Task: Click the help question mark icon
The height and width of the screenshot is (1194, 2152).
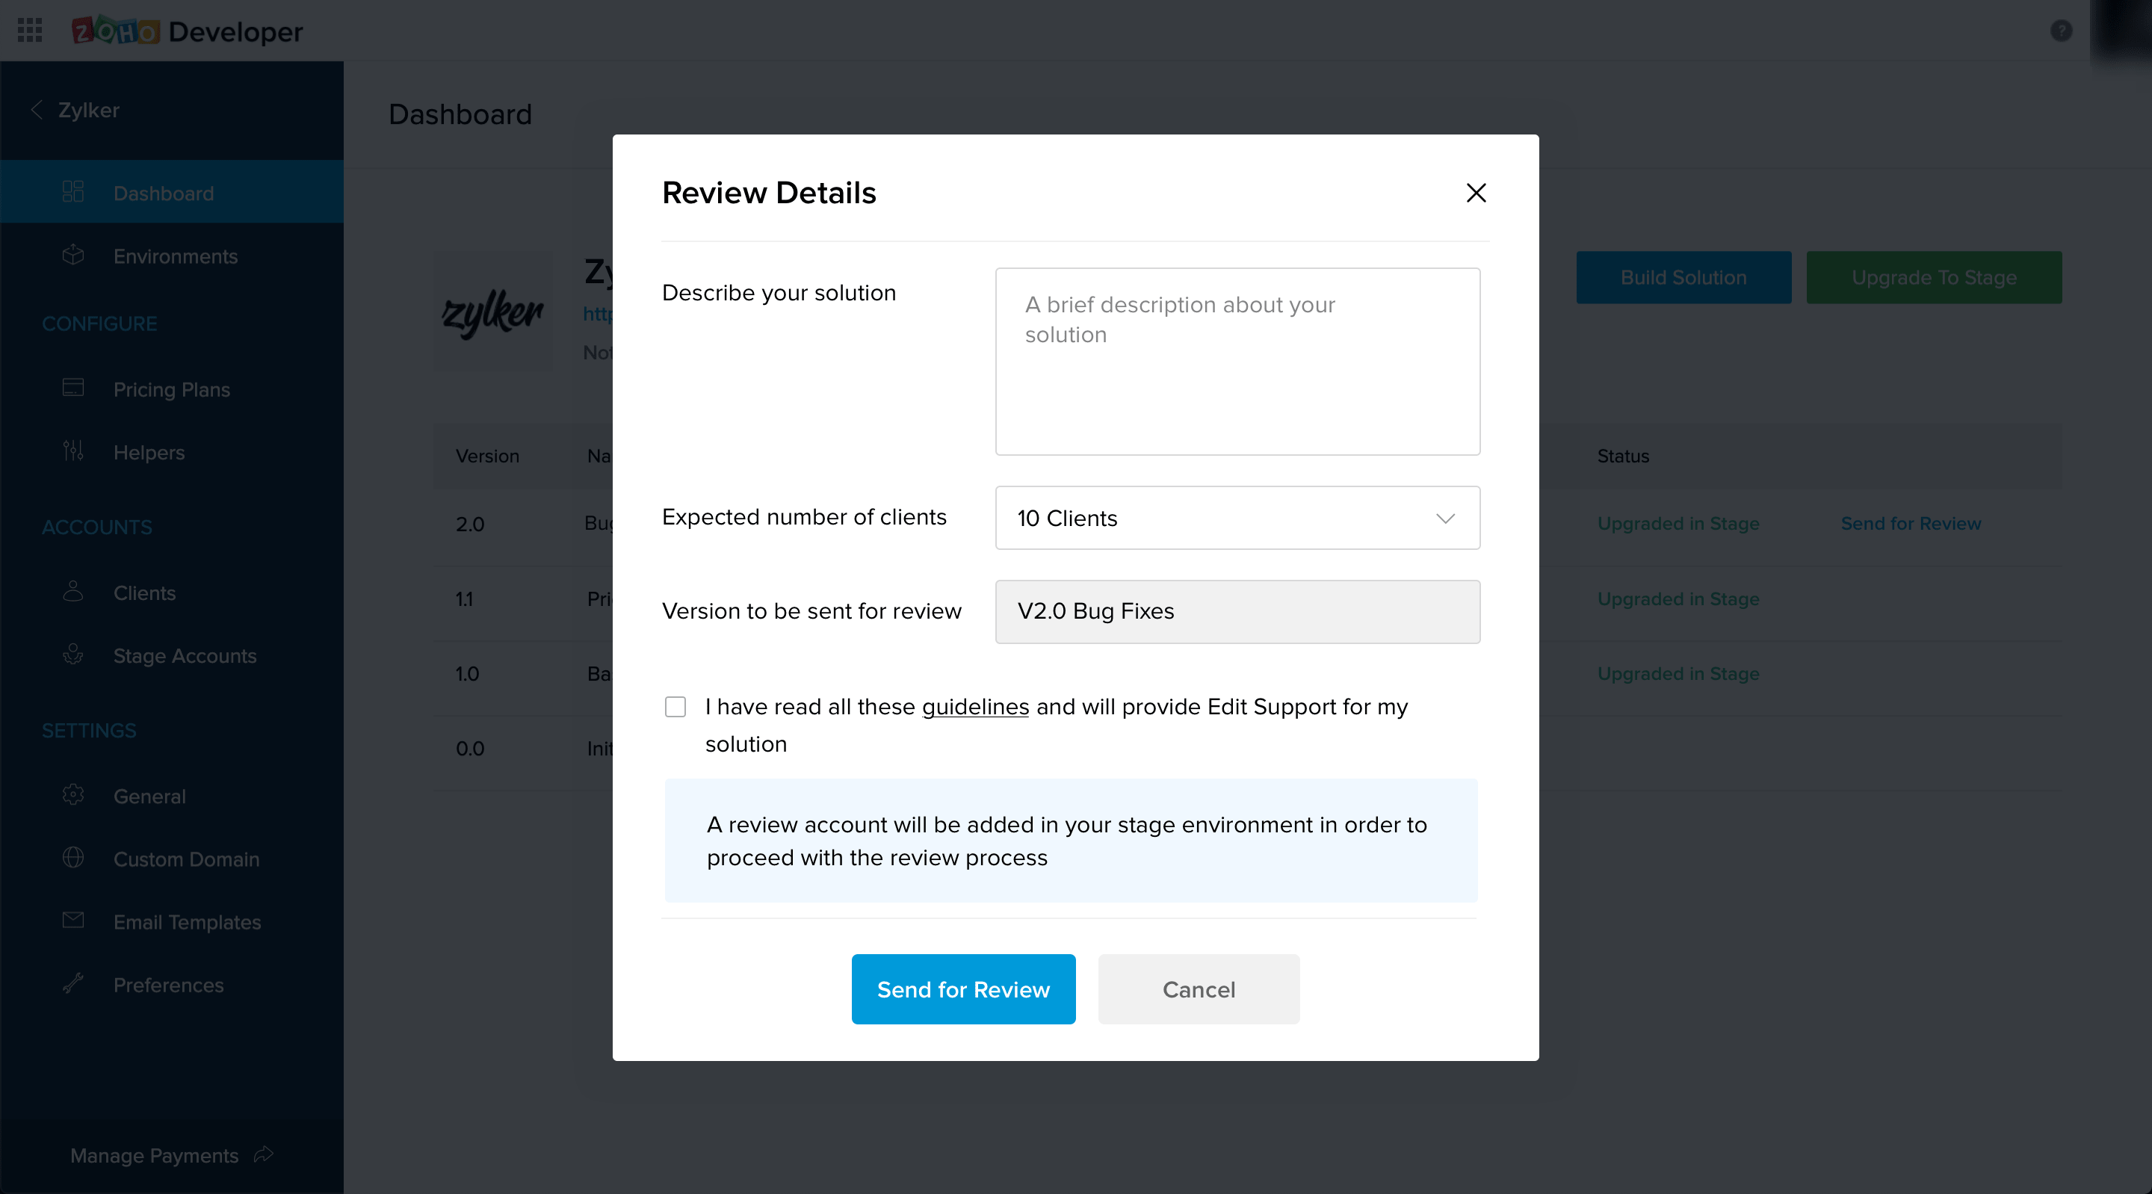Action: pos(2060,31)
